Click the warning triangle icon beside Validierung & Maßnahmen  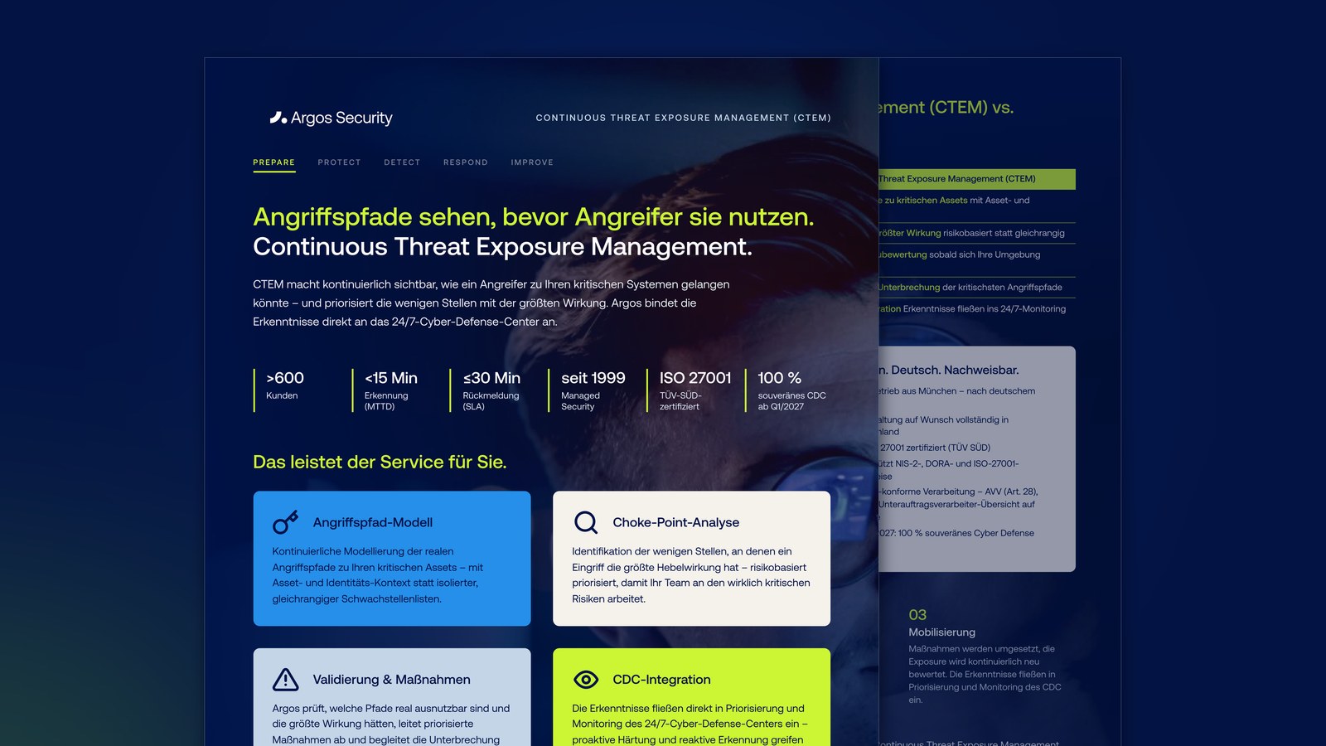click(x=286, y=680)
